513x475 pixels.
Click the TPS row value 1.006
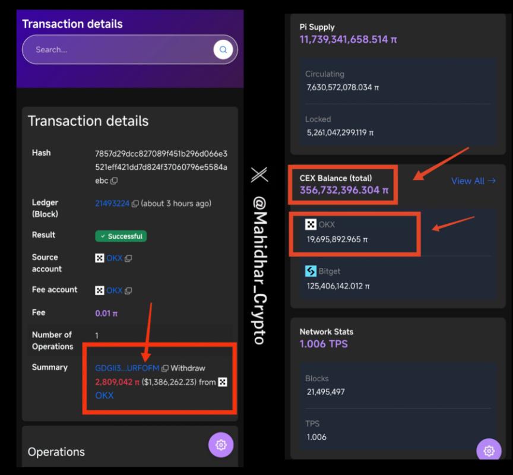[x=316, y=437]
